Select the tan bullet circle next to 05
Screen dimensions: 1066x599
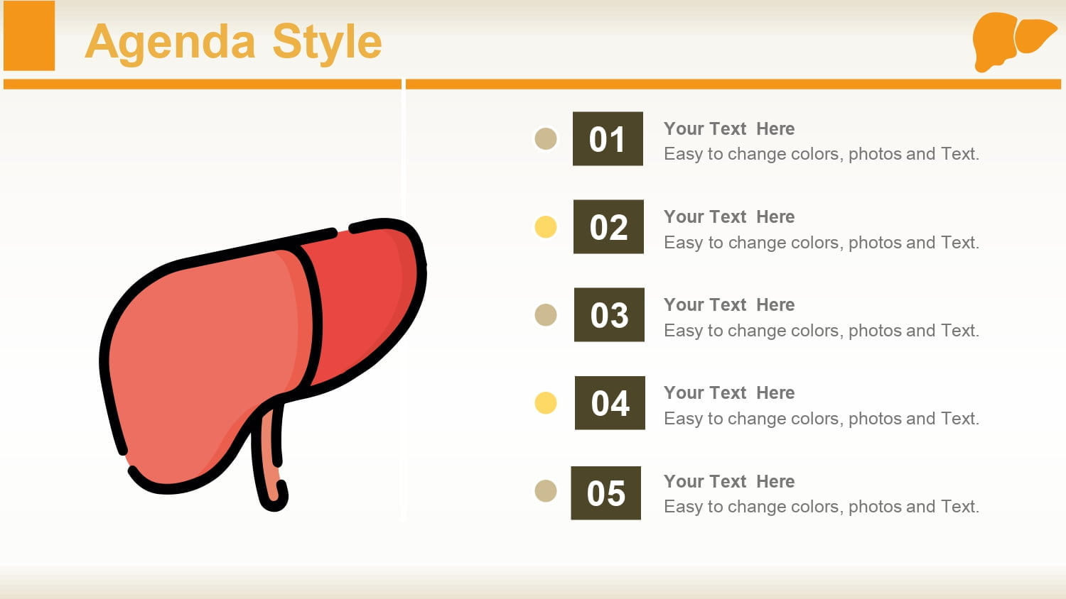[546, 490]
